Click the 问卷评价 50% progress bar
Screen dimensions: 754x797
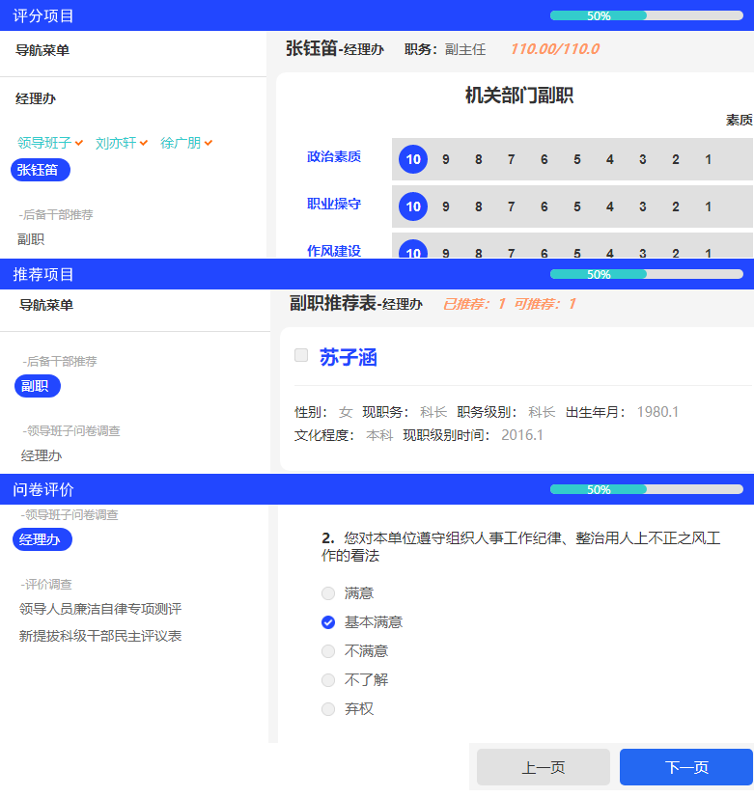point(646,489)
